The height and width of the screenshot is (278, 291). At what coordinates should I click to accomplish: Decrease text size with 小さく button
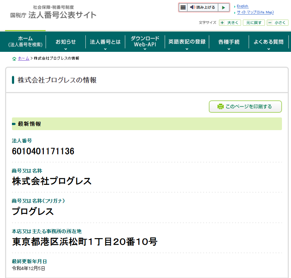(278, 23)
